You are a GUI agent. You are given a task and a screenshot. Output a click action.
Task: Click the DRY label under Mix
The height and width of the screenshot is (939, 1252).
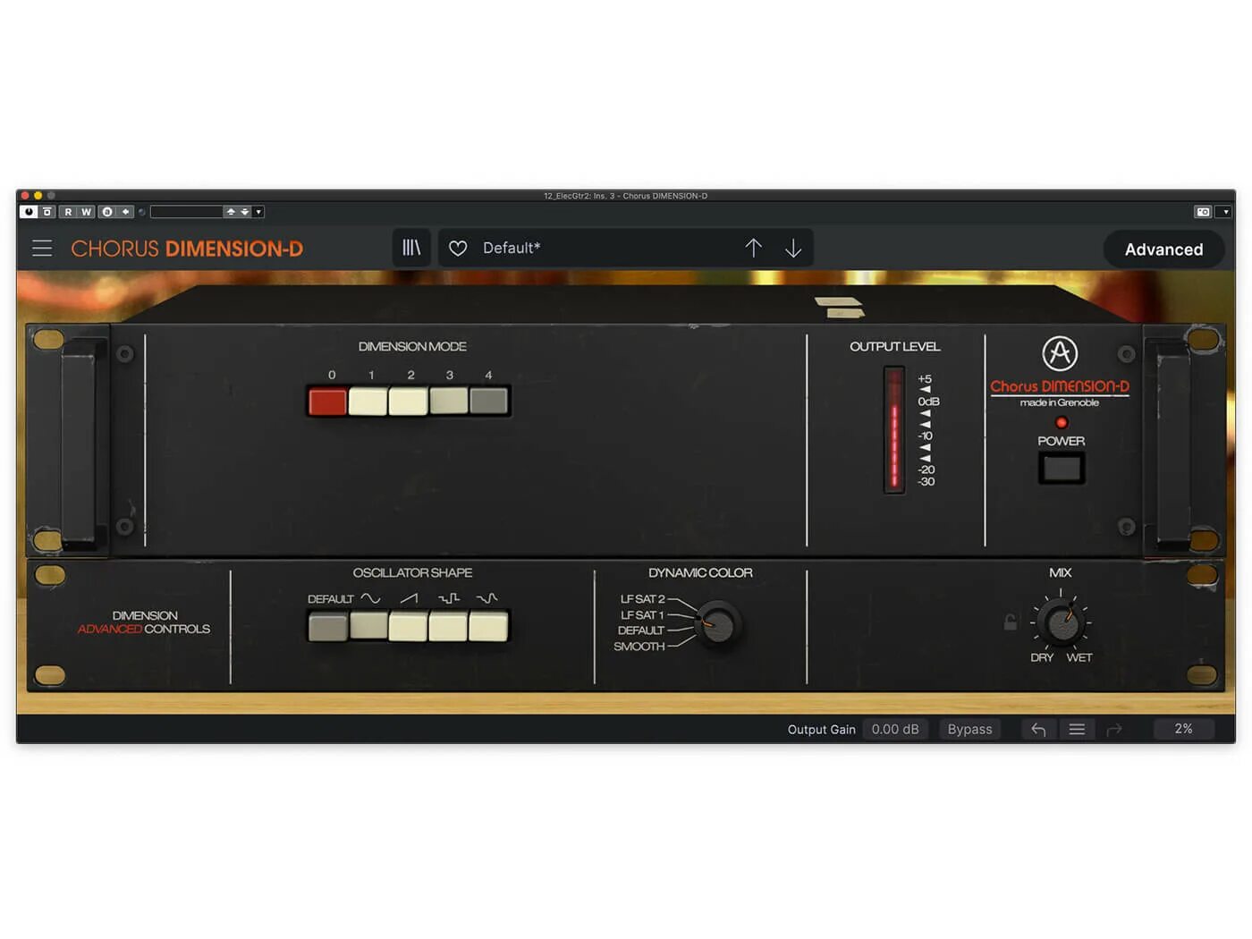coord(1042,657)
